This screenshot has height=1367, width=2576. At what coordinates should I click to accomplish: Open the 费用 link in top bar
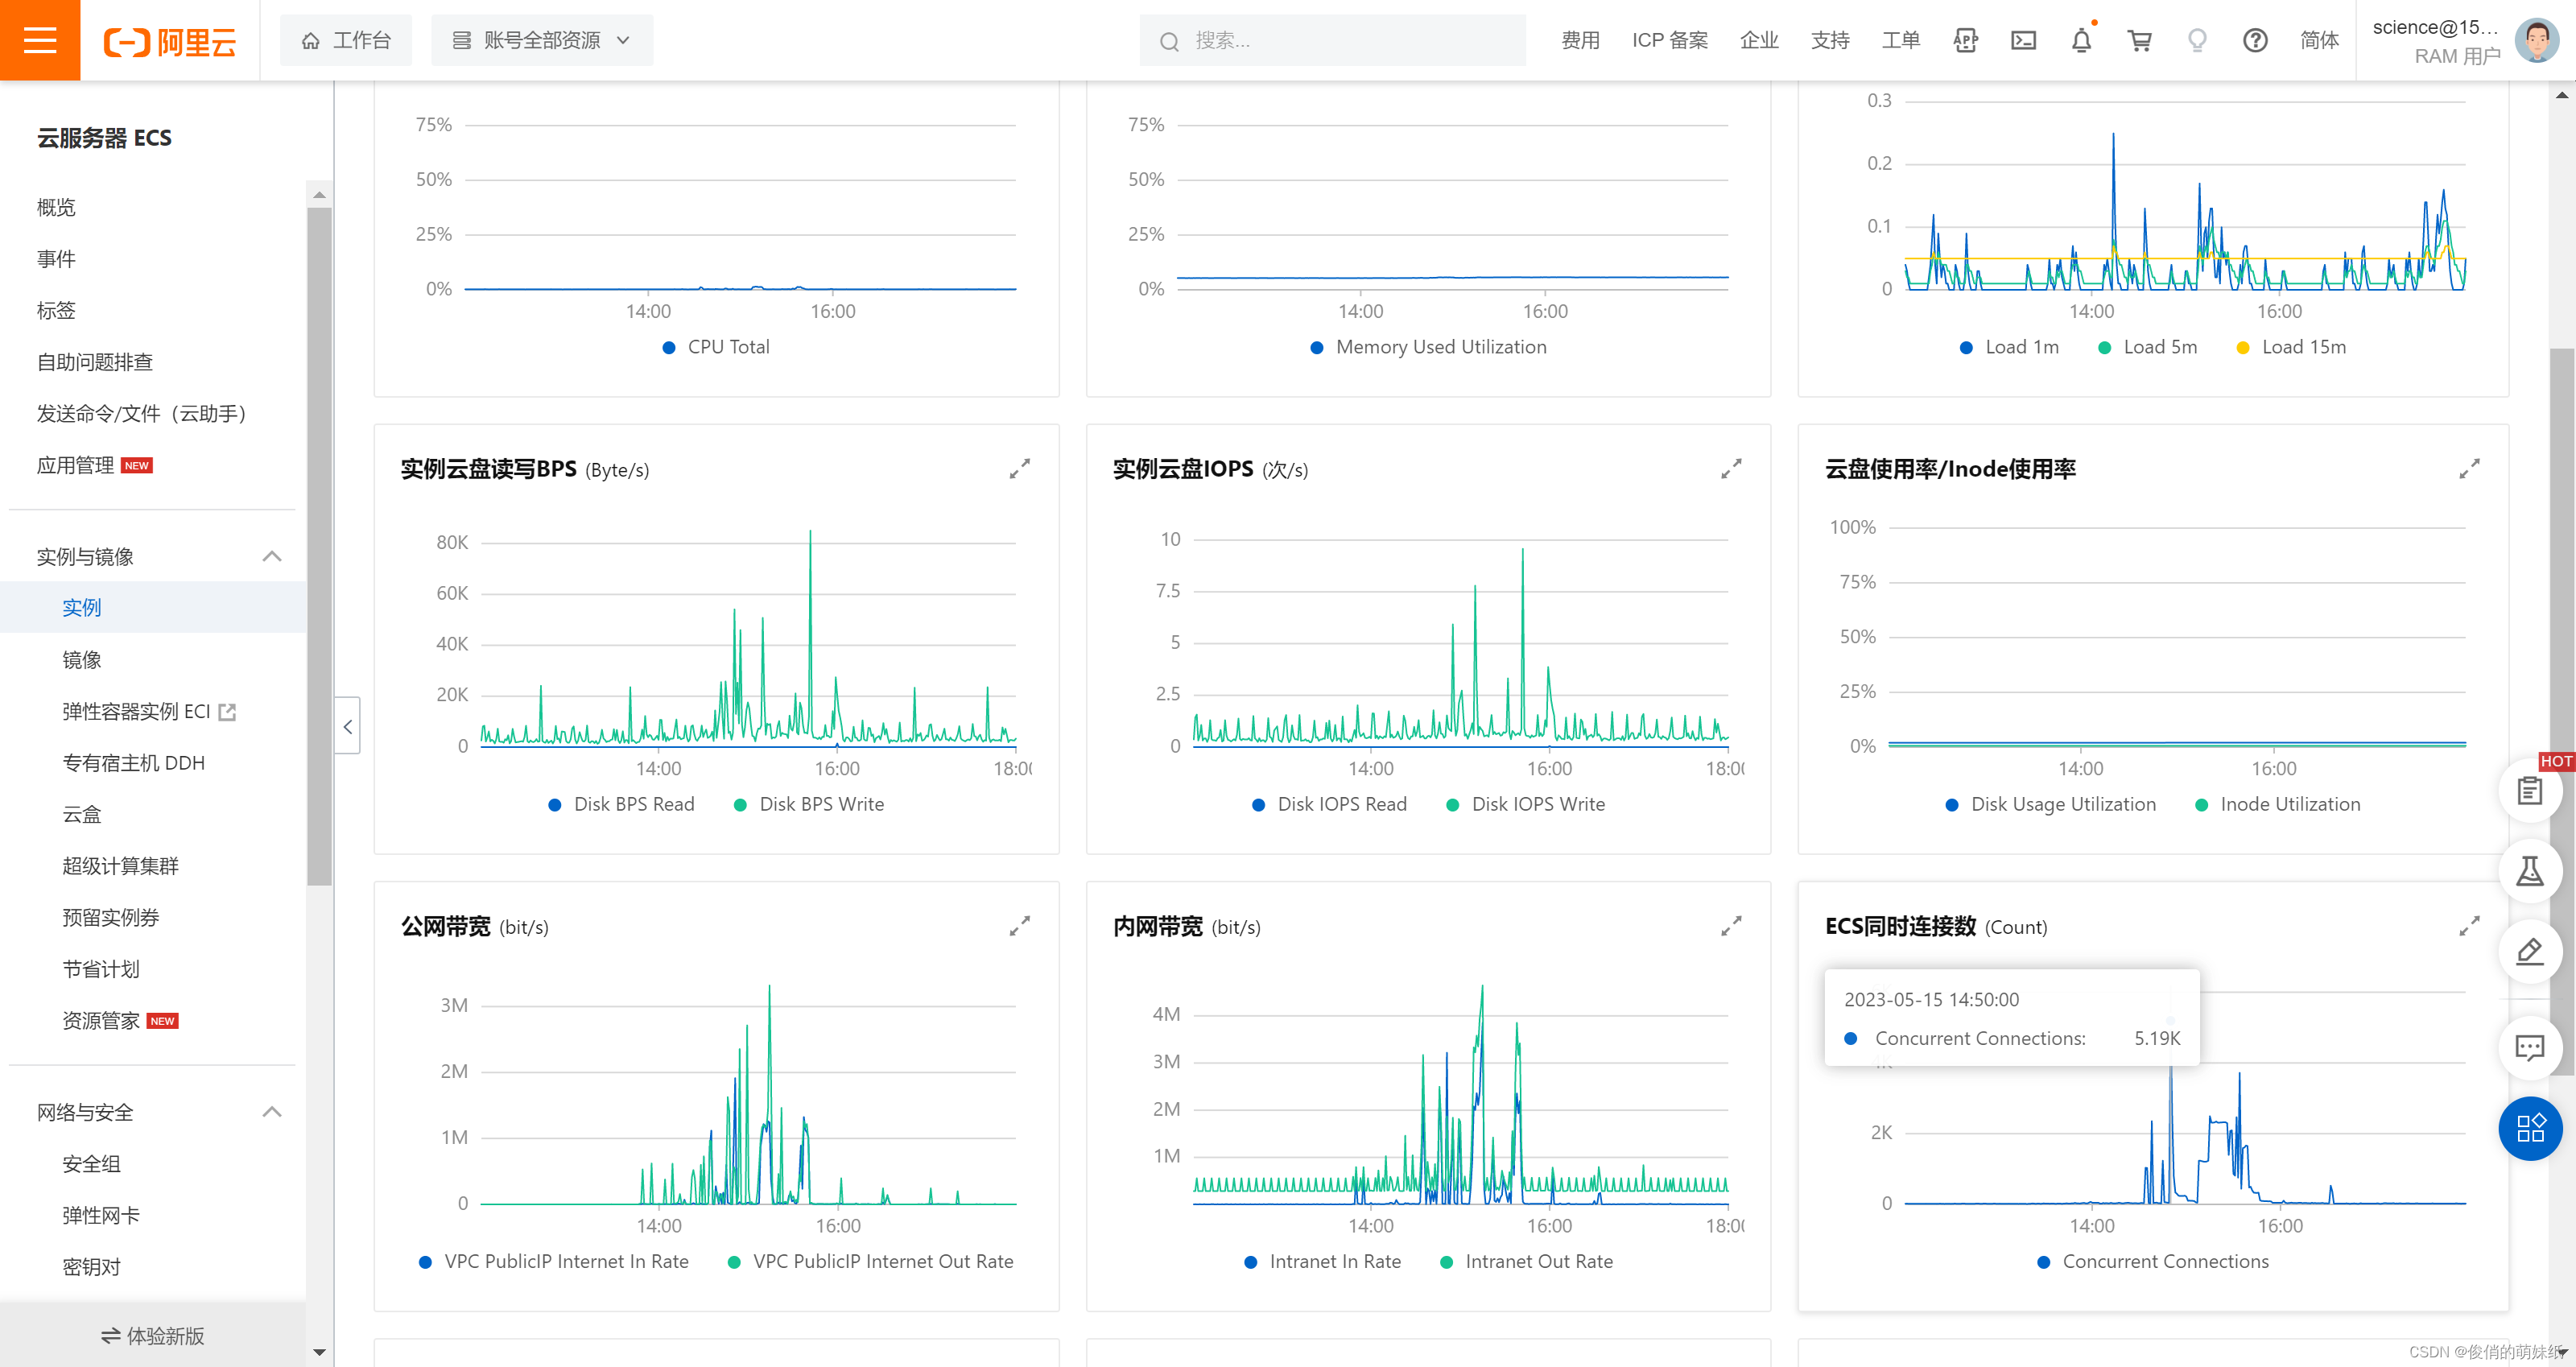coord(1580,40)
